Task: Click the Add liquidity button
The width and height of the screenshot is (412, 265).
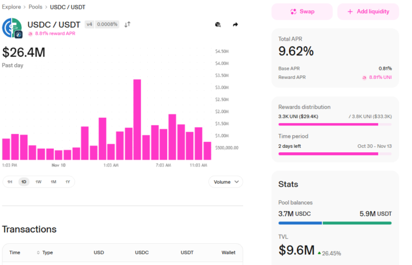Action: pos(368,11)
